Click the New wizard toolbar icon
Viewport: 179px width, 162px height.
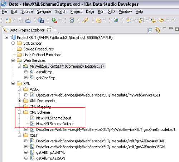(x=8, y=20)
